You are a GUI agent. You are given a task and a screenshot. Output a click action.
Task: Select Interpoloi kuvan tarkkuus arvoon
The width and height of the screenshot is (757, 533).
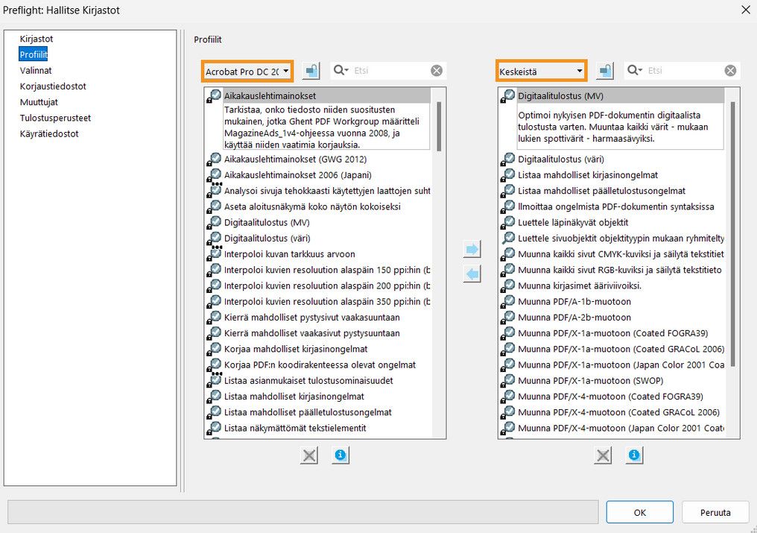289,254
